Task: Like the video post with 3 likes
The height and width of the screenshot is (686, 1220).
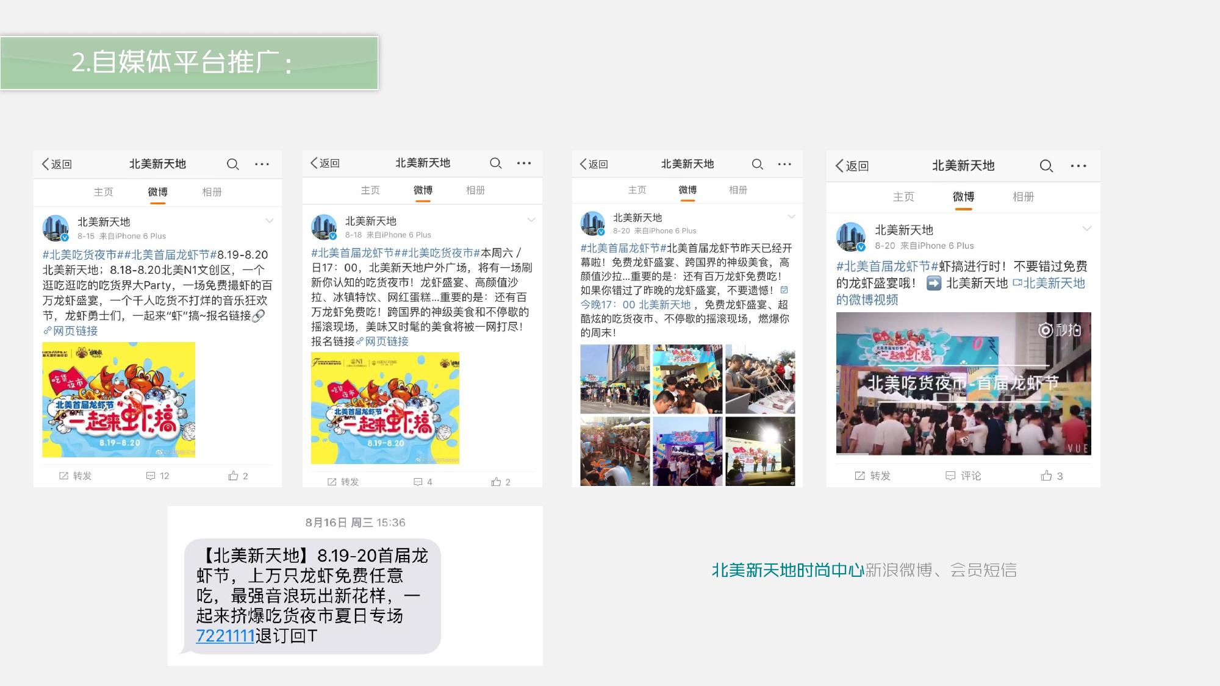Action: (x=1052, y=476)
